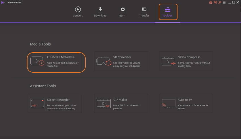Open the GIF Maker tool
This screenshot has width=241, height=139.
point(121,103)
